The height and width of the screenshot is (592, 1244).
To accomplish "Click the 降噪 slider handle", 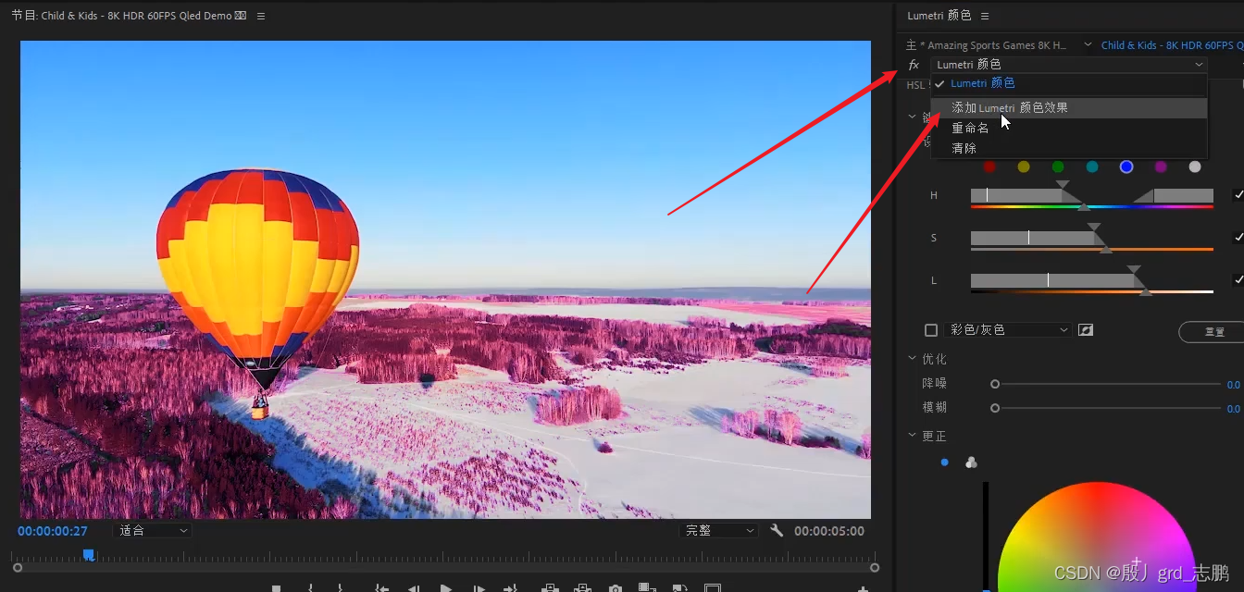I will pyautogui.click(x=995, y=384).
